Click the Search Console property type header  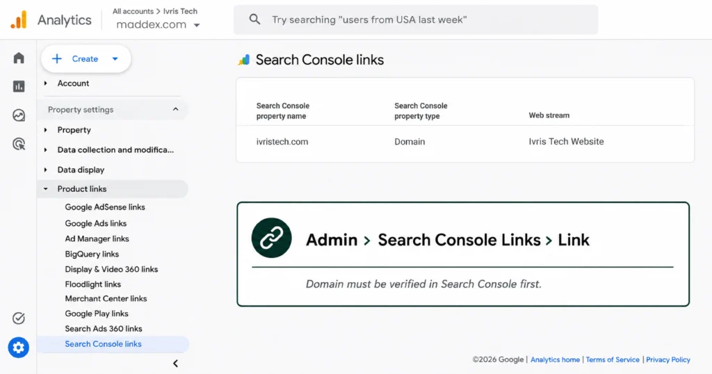(x=421, y=111)
